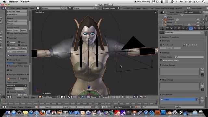Screen dimensions: 208x117
Task: Enable the UVs checkbox in AnimAll
Action: pos(19,42)
